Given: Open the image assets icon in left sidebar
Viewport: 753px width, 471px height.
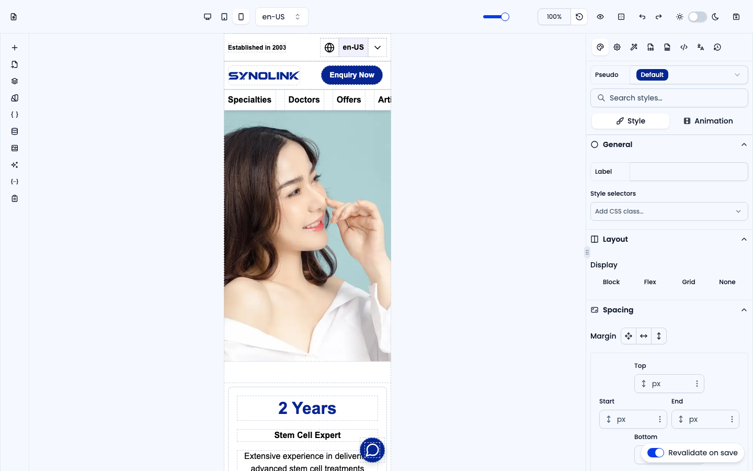Looking at the screenshot, I should pos(15,148).
